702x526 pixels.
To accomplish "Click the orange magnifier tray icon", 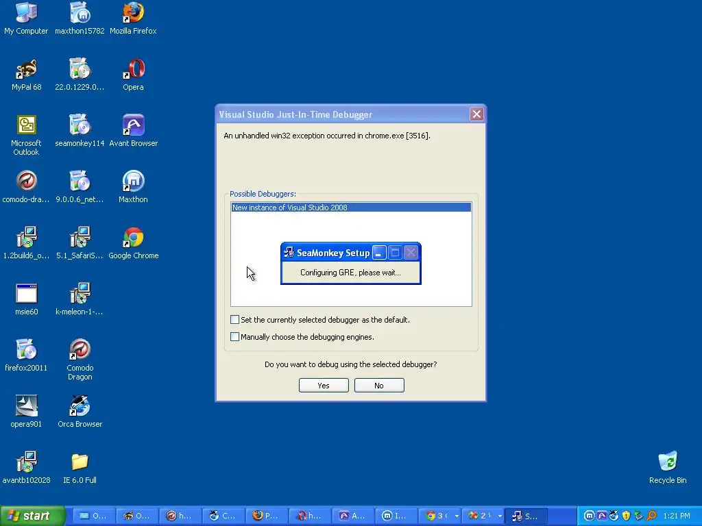I will pyautogui.click(x=651, y=516).
